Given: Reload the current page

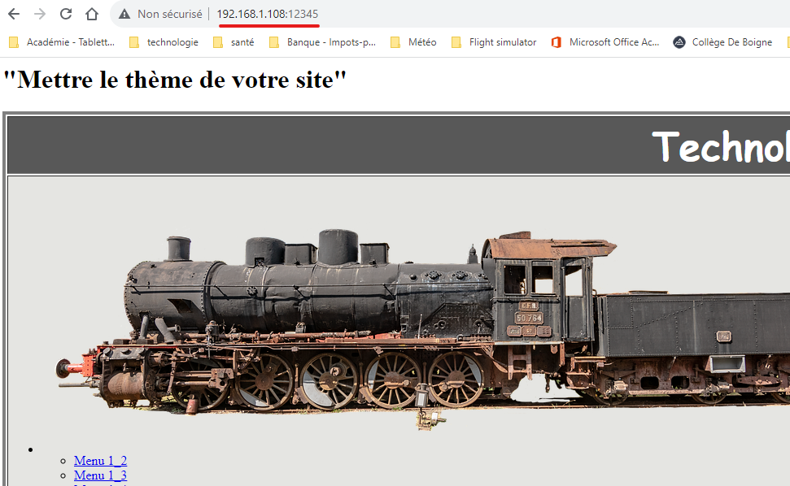Looking at the screenshot, I should [x=66, y=14].
